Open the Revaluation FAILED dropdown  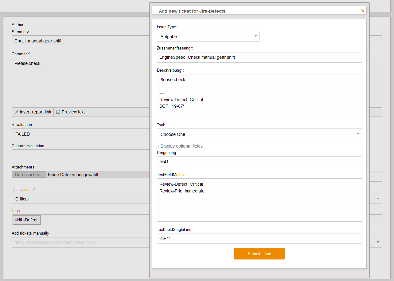80,134
